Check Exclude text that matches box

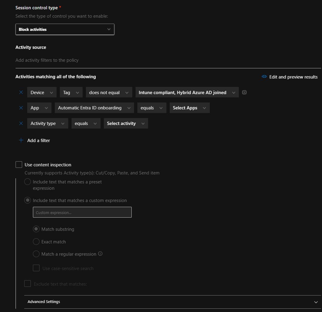28,284
